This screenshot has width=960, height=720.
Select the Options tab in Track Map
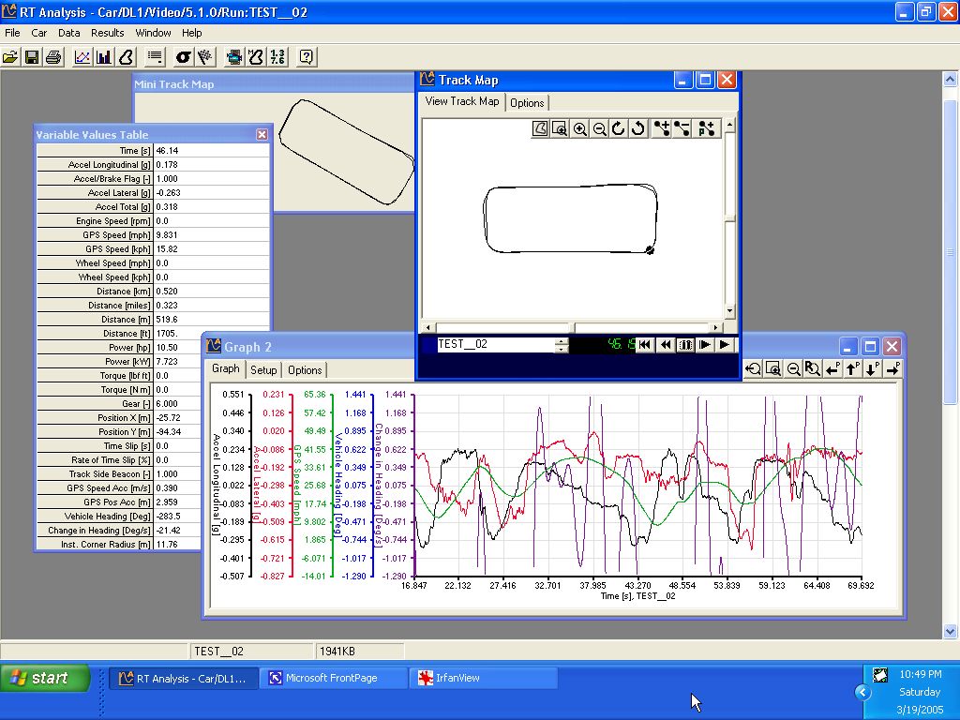[x=527, y=103]
